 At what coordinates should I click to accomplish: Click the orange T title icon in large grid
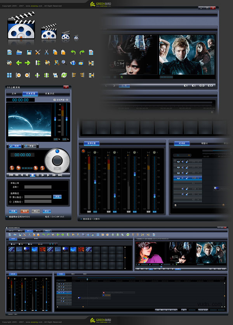(x=91, y=52)
